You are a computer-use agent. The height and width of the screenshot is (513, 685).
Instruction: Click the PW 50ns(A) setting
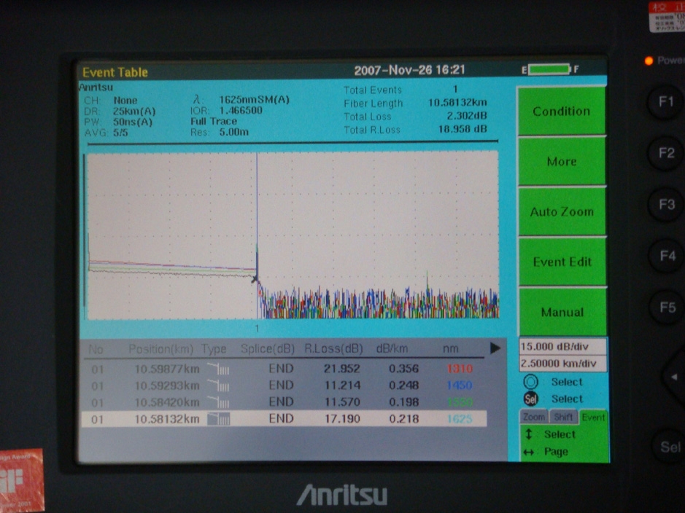pos(133,122)
